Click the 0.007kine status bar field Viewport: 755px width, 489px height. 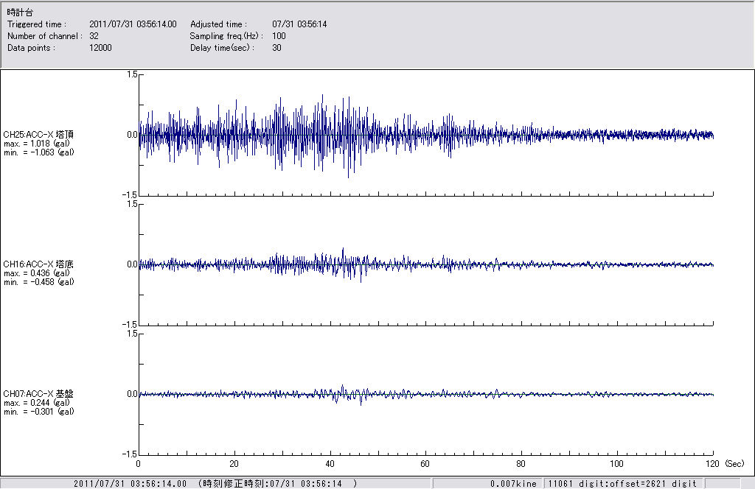click(x=515, y=484)
